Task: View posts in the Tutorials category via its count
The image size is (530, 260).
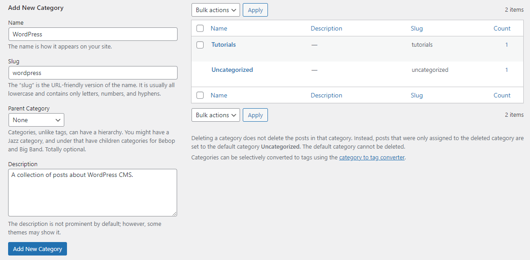Action: (x=507, y=44)
